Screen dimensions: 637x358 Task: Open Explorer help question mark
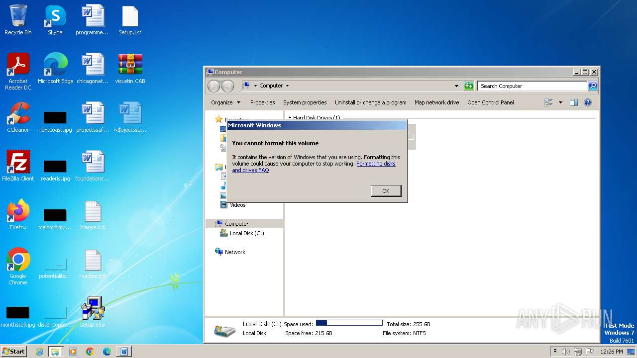588,102
